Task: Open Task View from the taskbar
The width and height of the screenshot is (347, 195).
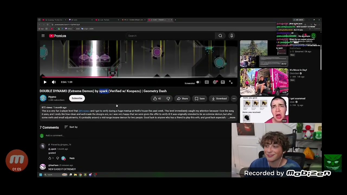Action: [70, 175]
